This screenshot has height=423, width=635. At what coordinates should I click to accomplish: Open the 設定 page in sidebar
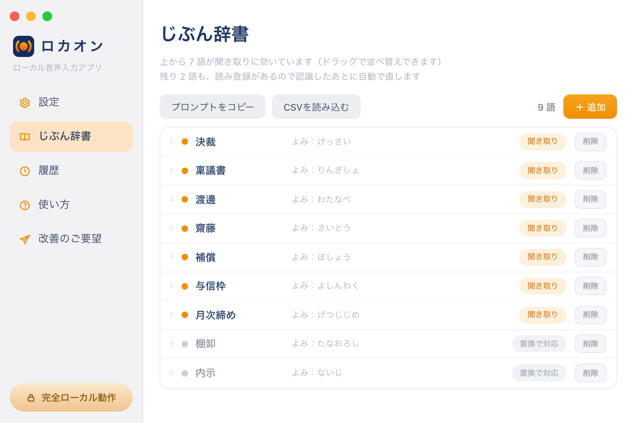pos(71,102)
